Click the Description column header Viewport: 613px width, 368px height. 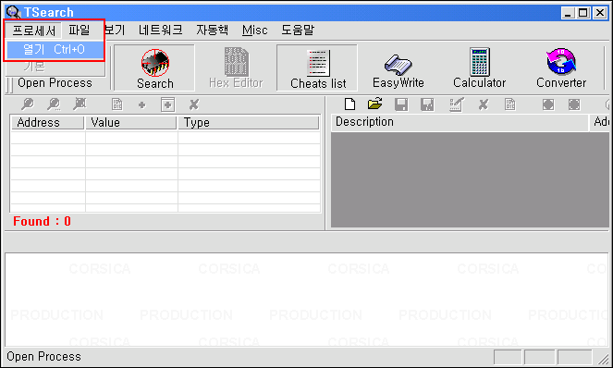coord(460,122)
